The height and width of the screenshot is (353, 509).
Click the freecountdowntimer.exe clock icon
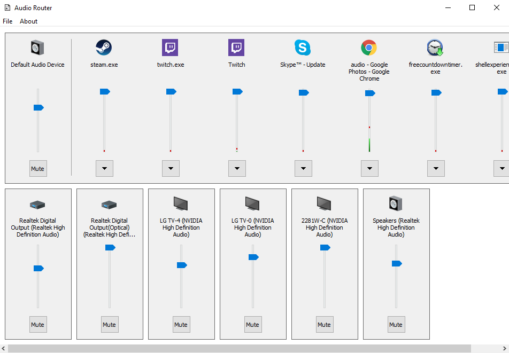tap(435, 48)
